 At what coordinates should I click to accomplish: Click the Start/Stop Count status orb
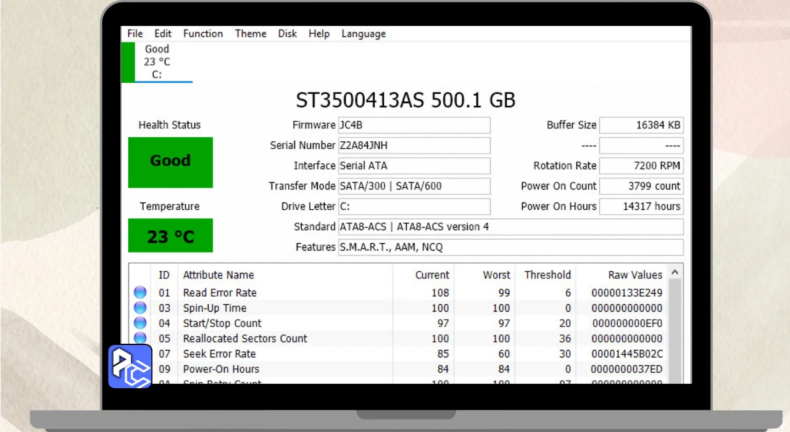coord(140,323)
